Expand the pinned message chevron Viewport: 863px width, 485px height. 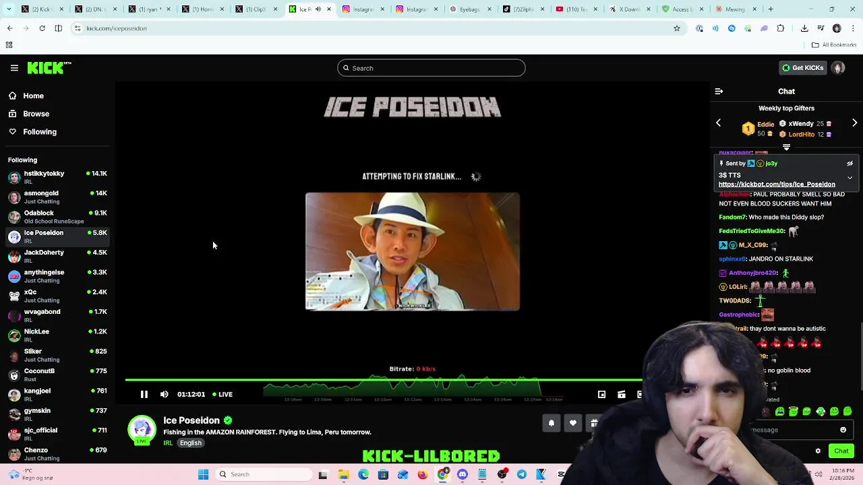coord(850,178)
